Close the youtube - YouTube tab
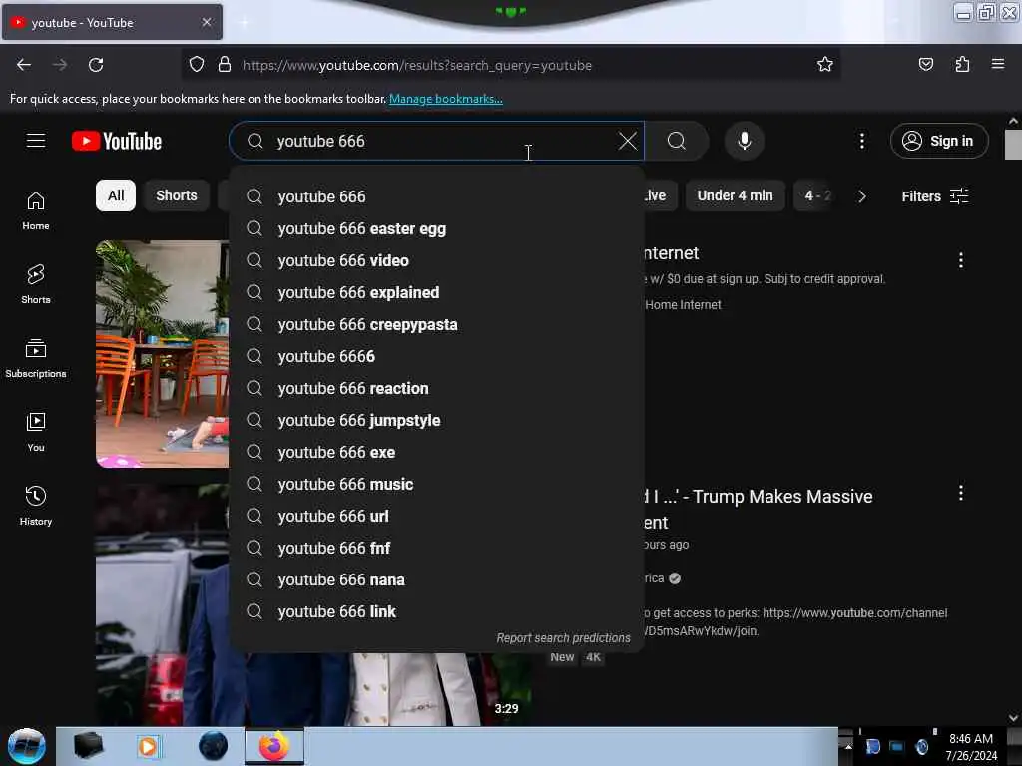Image resolution: width=1022 pixels, height=766 pixels. (206, 22)
